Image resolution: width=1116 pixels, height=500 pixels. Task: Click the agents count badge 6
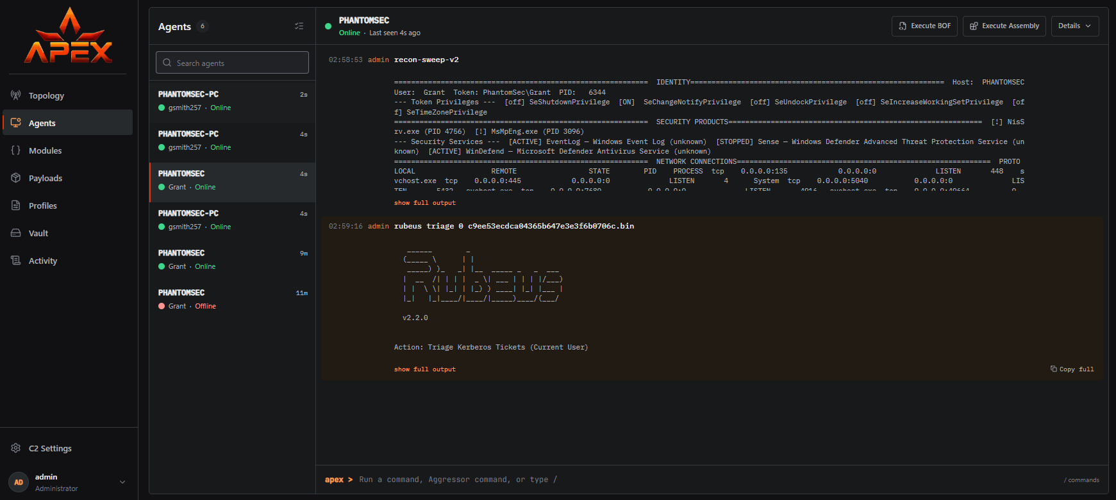click(x=203, y=26)
